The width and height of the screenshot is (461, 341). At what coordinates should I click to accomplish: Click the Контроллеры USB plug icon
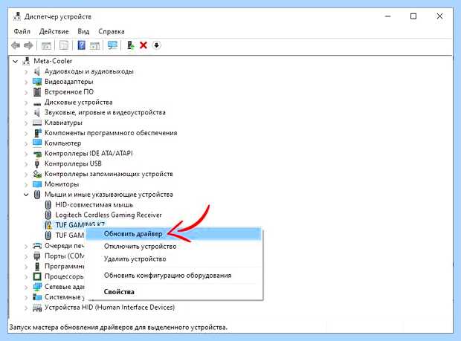(x=37, y=163)
